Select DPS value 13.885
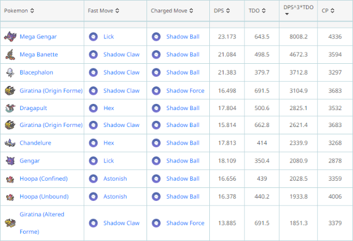353x241 pixels. (x=227, y=223)
